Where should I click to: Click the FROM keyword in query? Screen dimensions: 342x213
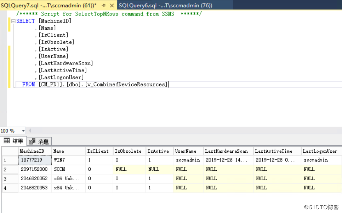pyautogui.click(x=28, y=84)
